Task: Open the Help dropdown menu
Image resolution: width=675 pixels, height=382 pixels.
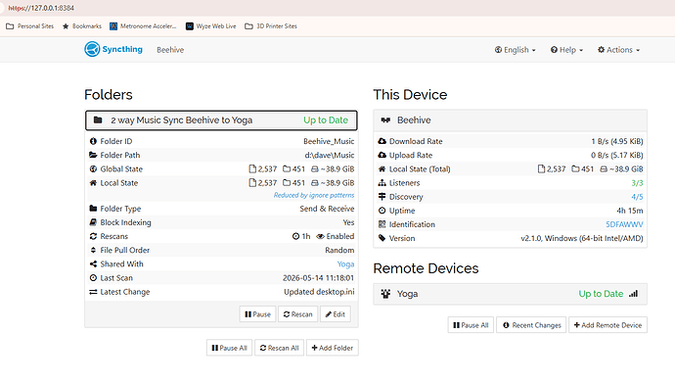Action: pos(566,50)
